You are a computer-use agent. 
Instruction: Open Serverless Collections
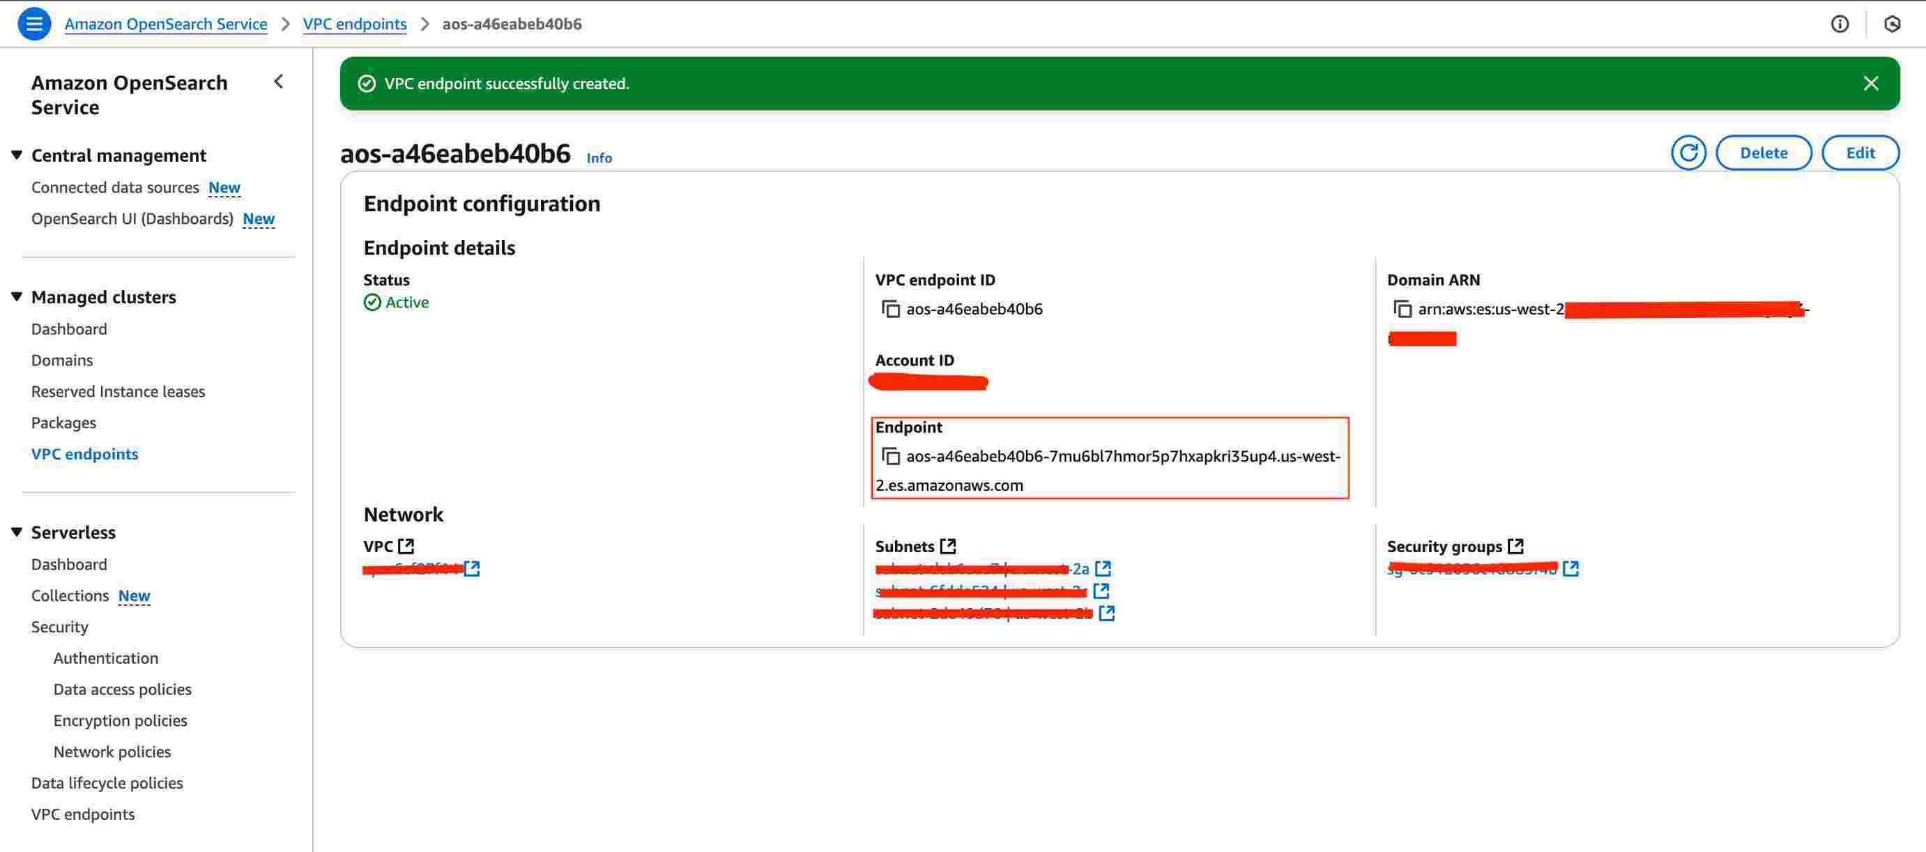pos(70,595)
